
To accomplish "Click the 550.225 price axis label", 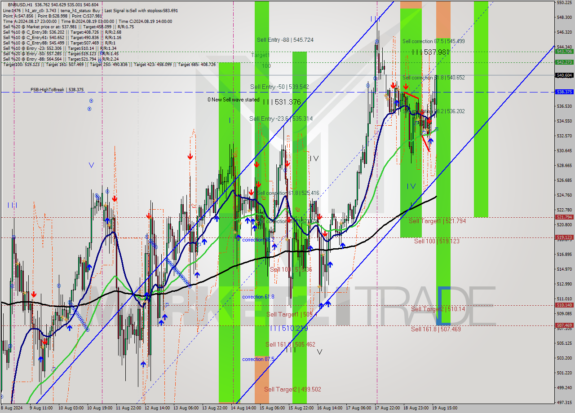I will click(x=564, y=3).
